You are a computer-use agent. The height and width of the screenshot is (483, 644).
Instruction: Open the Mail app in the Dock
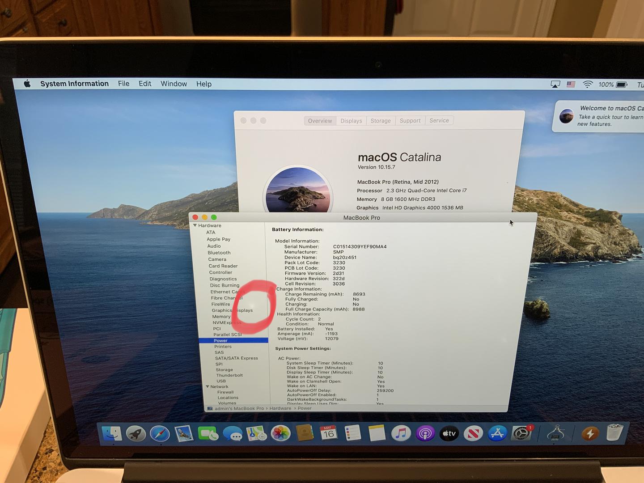[184, 433]
